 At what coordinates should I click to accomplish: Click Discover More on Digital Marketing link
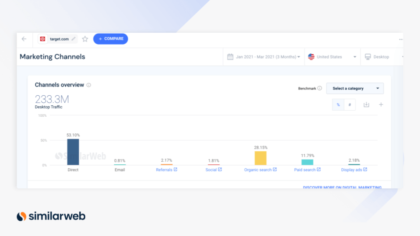pyautogui.click(x=342, y=187)
